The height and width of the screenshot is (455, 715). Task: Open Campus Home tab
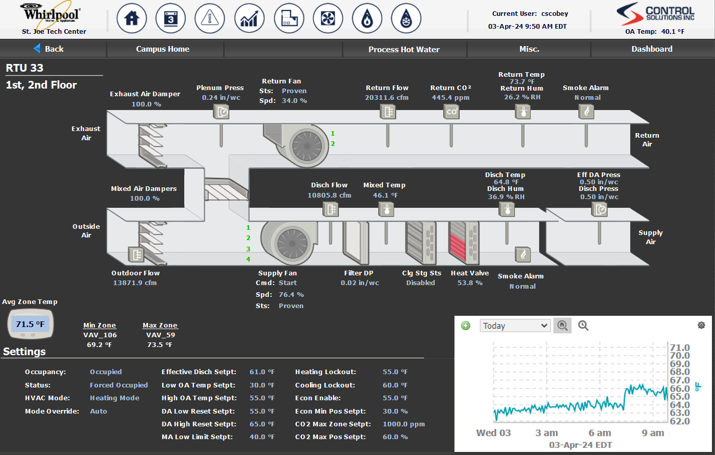163,49
